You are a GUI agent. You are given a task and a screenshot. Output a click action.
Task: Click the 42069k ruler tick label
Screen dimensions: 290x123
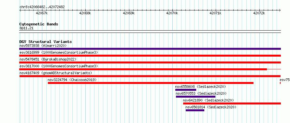[129, 13]
